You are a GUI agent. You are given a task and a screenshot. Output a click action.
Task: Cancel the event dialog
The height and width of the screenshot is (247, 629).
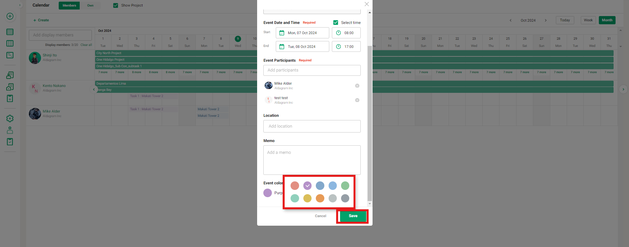[320, 216]
